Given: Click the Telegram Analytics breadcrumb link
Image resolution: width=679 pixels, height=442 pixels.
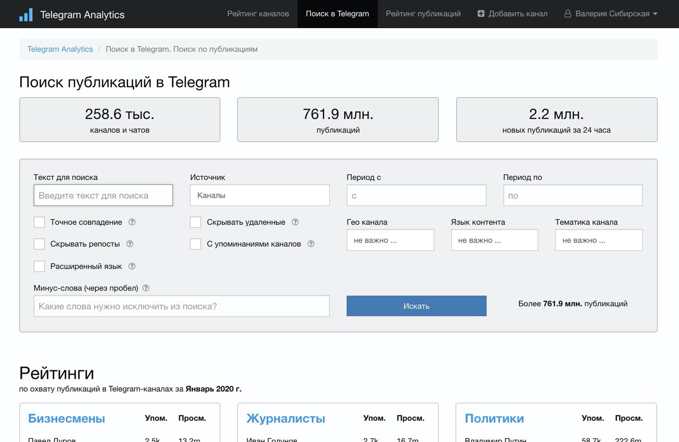Looking at the screenshot, I should pyautogui.click(x=60, y=49).
